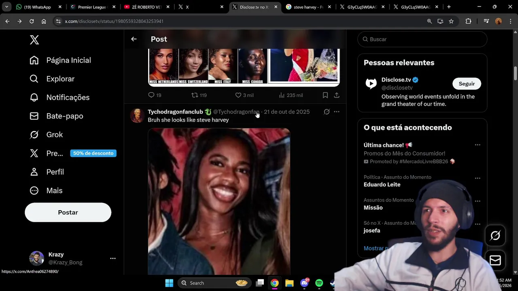This screenshot has height=291, width=518.
Task: Close the Disclose.tv tab
Action: coord(276,7)
